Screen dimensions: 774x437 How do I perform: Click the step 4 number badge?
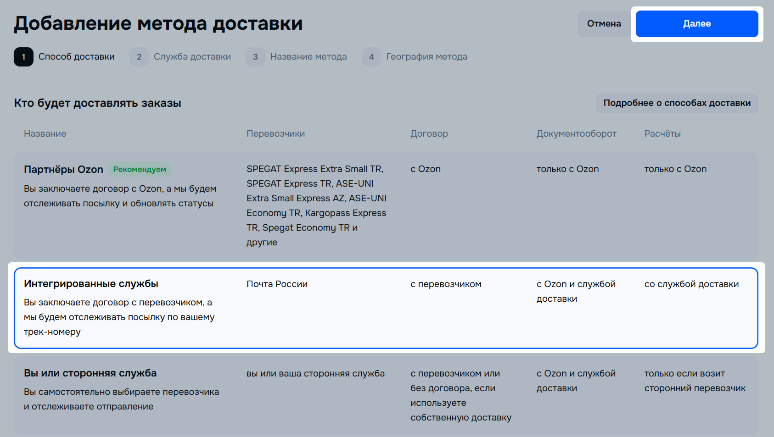pyautogui.click(x=371, y=57)
